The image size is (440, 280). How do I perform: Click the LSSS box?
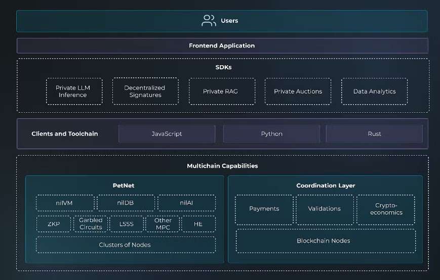[x=127, y=224]
